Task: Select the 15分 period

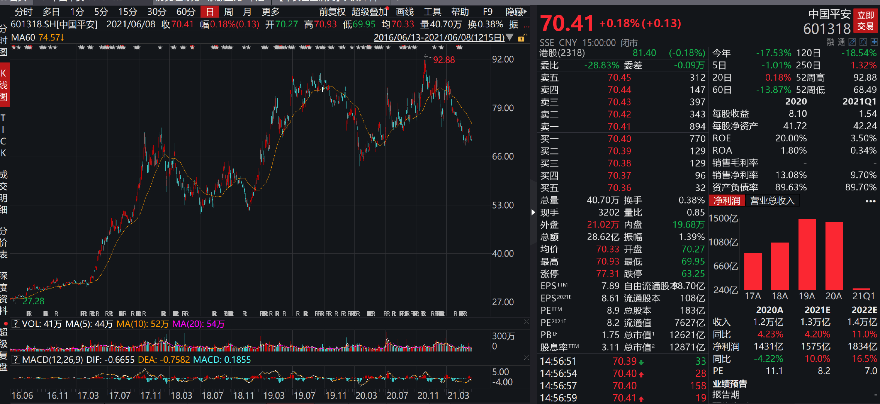Action: point(127,12)
